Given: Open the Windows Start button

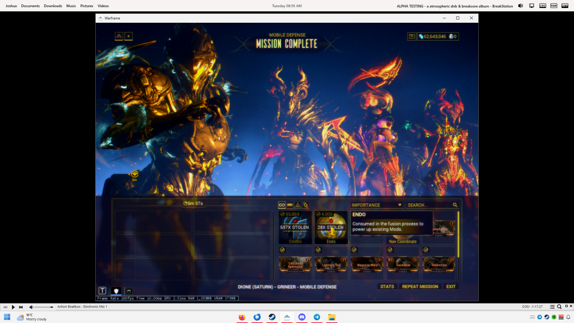Looking at the screenshot, I should tap(7, 317).
